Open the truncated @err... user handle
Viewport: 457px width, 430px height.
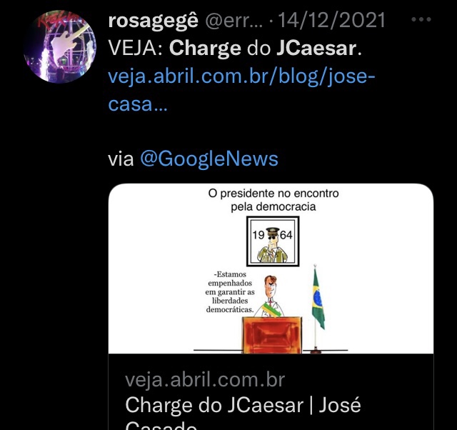233,21
